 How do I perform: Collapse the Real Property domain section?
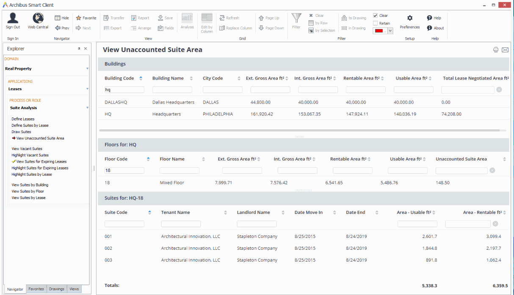pyautogui.click(x=87, y=68)
